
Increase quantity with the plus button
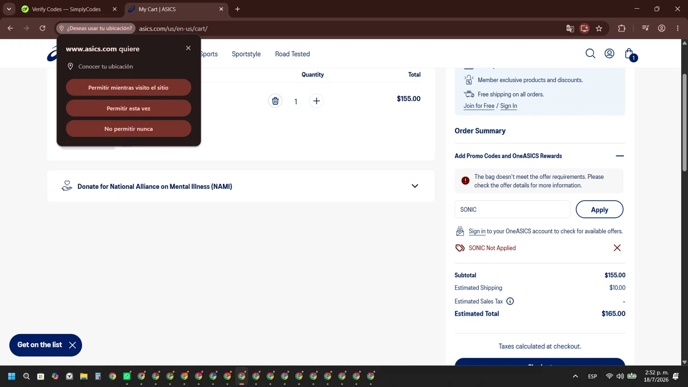[316, 101]
